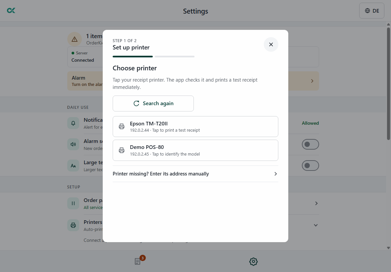Click the printer icon beside Epson TM-T20II
The height and width of the screenshot is (272, 391).
[121, 126]
